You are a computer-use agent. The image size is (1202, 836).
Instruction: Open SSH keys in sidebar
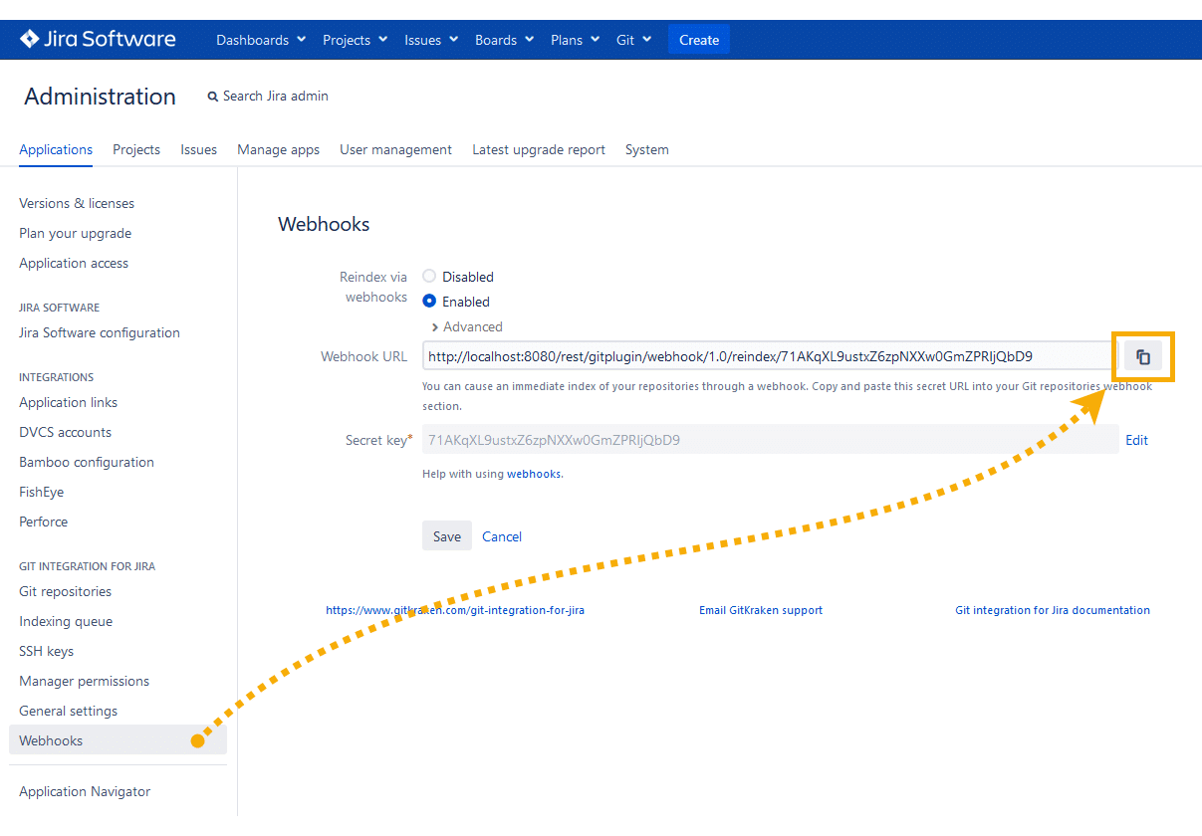tap(47, 651)
